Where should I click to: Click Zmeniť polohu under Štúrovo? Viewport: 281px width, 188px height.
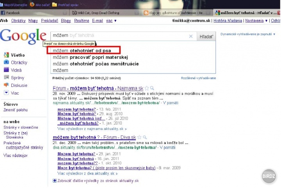click(16, 110)
